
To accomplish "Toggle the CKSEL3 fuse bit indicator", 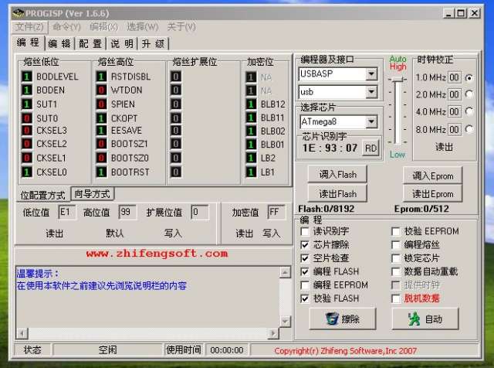I will pyautogui.click(x=26, y=131).
